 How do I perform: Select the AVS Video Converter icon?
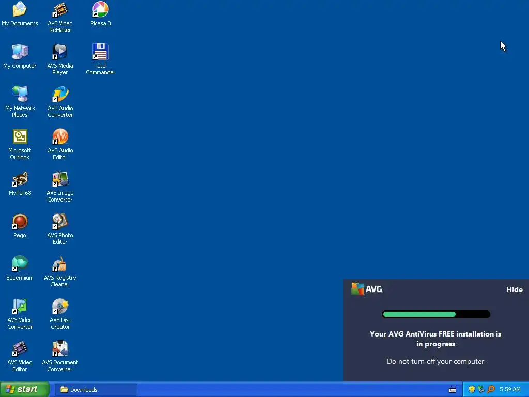pyautogui.click(x=20, y=314)
